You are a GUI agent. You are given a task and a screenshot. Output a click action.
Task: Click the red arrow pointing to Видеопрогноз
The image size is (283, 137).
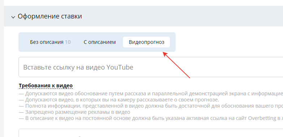pos(176,65)
